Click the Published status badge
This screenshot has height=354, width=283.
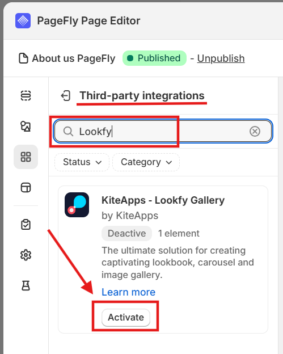pos(154,58)
